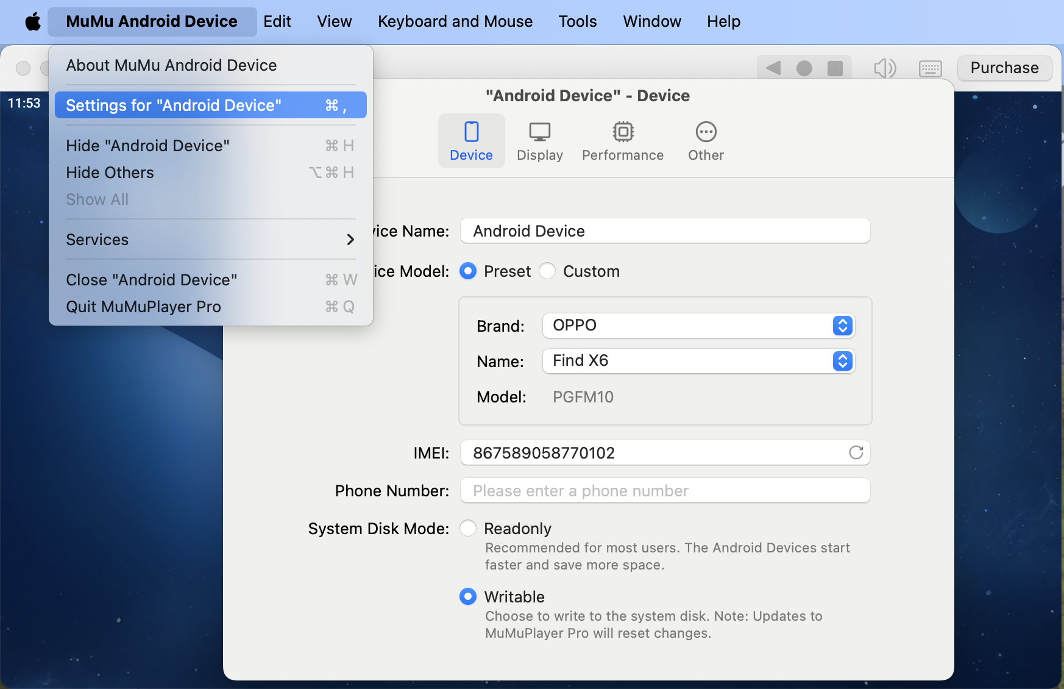Click the Purchase button

click(1004, 68)
